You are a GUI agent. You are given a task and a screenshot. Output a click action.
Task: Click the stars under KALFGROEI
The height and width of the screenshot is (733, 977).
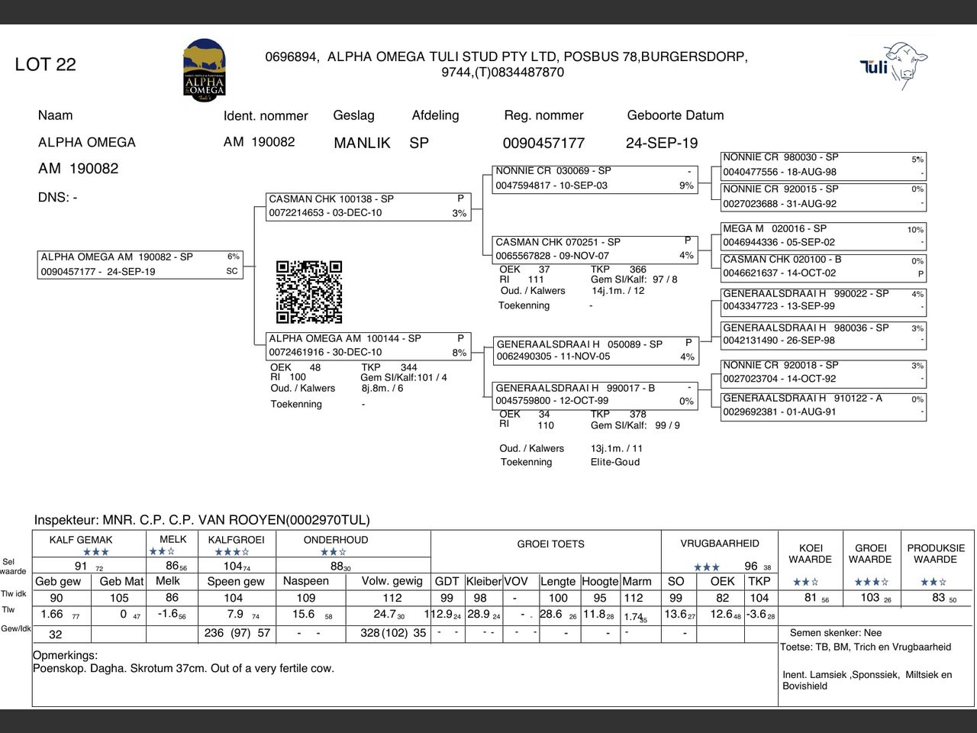click(x=232, y=552)
